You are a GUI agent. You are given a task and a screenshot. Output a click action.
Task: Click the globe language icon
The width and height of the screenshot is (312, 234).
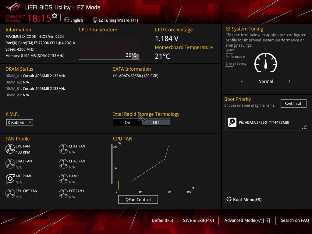67,20
